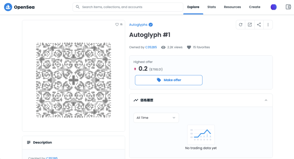Open creator C352B5 link under Description

[x=52, y=158]
